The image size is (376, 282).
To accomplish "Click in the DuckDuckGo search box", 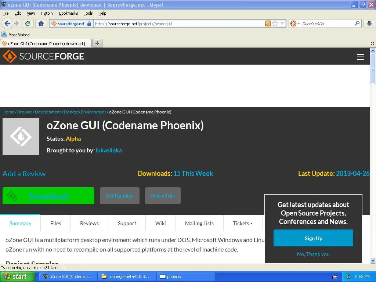I will 326,23.
